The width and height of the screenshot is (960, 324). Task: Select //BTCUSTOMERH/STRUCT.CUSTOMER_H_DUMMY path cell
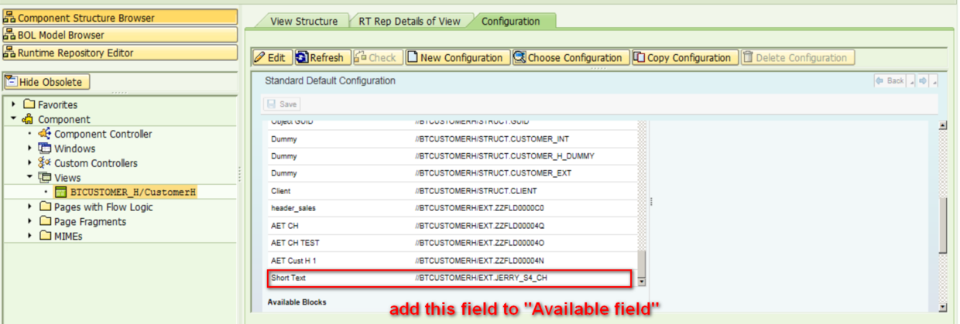tap(505, 156)
